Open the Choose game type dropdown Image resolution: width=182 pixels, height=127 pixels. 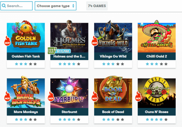pyautogui.click(x=55, y=6)
